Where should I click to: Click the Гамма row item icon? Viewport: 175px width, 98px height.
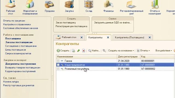pos(62,61)
